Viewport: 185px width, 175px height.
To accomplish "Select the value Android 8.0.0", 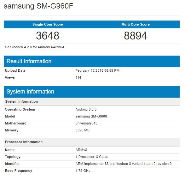I will click(x=86, y=109).
